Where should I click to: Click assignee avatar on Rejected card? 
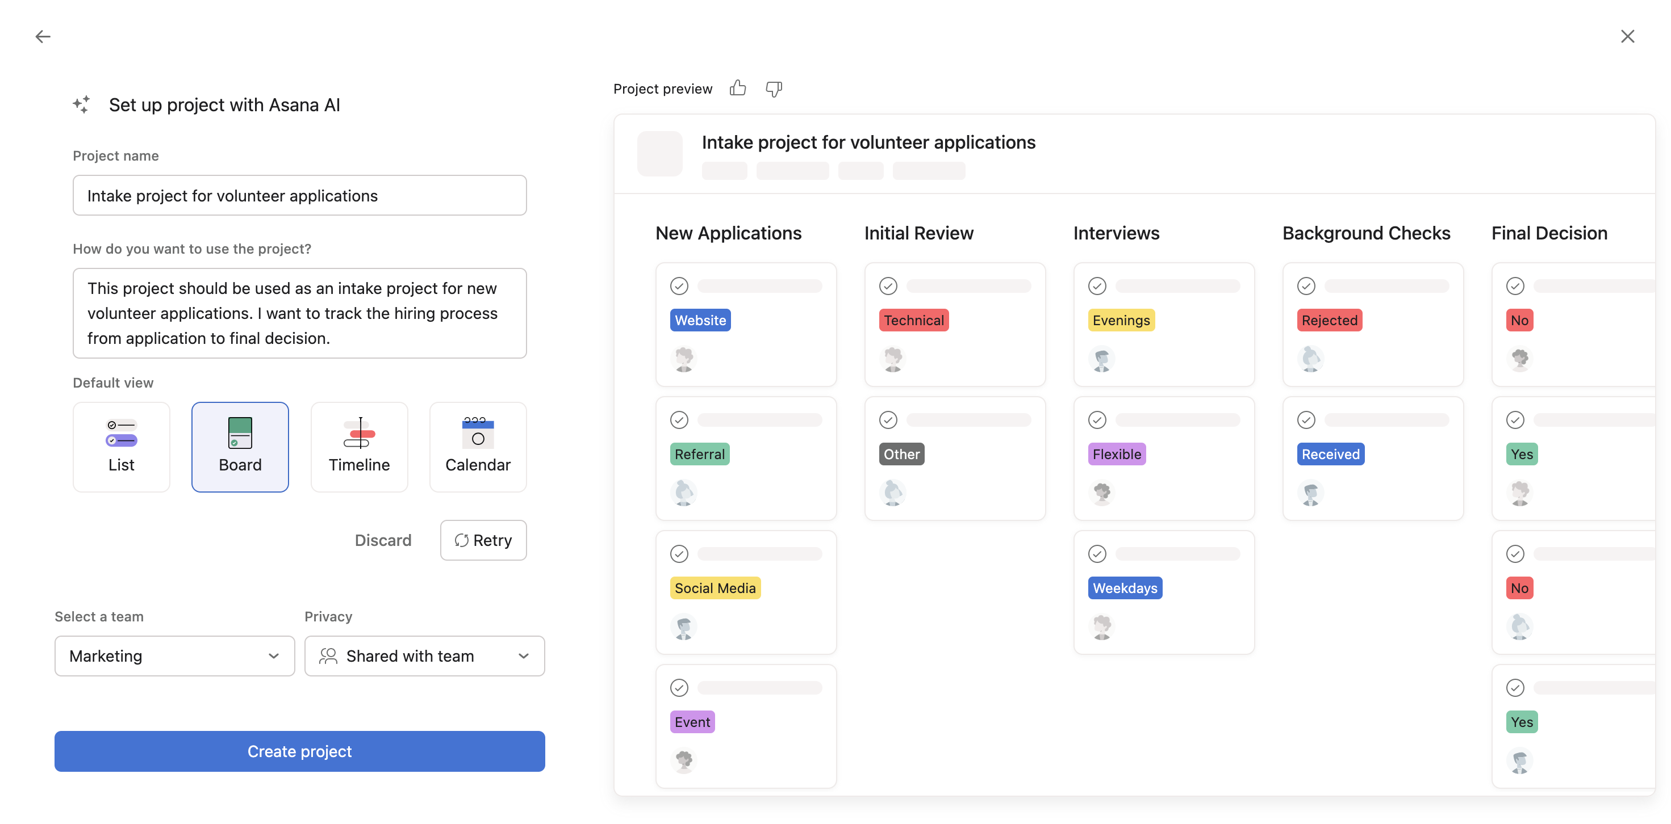1310,359
